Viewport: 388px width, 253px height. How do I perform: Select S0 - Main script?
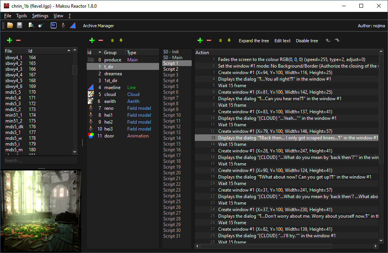point(177,58)
